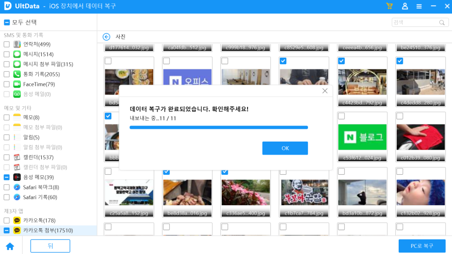
Task: Uncheck the c4423bd...792.jpg photo checkbox
Action: click(x=341, y=61)
